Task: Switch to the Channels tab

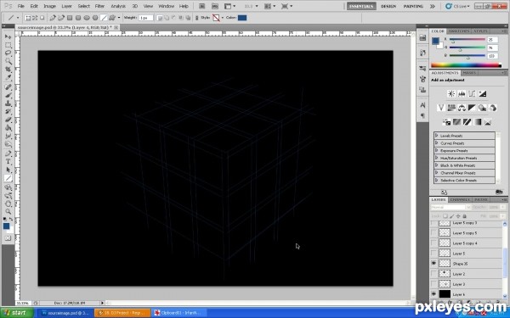Action: click(460, 199)
